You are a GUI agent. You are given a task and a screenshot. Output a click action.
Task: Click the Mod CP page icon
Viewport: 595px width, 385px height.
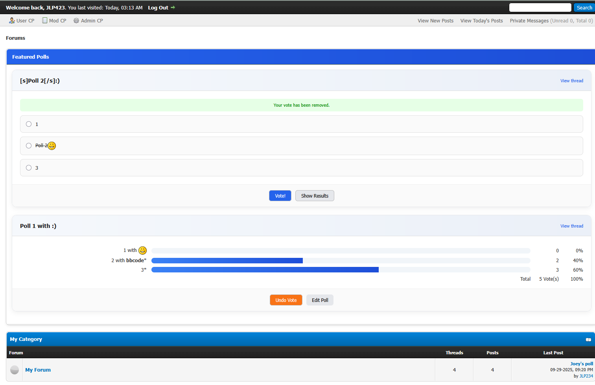45,20
